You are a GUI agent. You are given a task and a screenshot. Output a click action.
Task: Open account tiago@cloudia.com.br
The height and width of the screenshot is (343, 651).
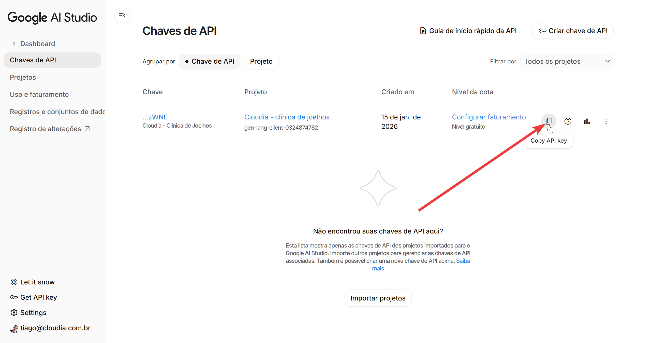point(50,328)
